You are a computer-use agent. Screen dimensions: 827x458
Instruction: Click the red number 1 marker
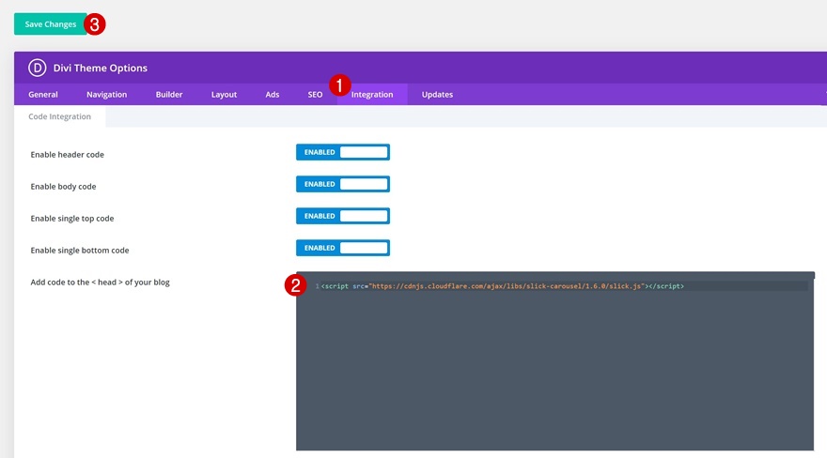point(339,85)
